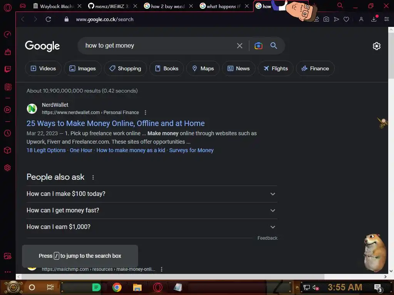This screenshot has width=394, height=295.
Task: Click Google search magnifier button
Action: point(274,46)
